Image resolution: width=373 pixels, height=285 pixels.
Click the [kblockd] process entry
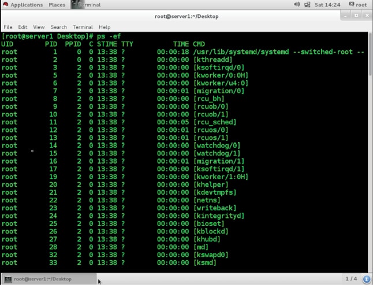click(x=211, y=231)
